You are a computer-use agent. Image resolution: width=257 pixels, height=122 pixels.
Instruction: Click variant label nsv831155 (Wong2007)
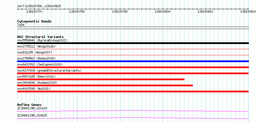click(35, 52)
